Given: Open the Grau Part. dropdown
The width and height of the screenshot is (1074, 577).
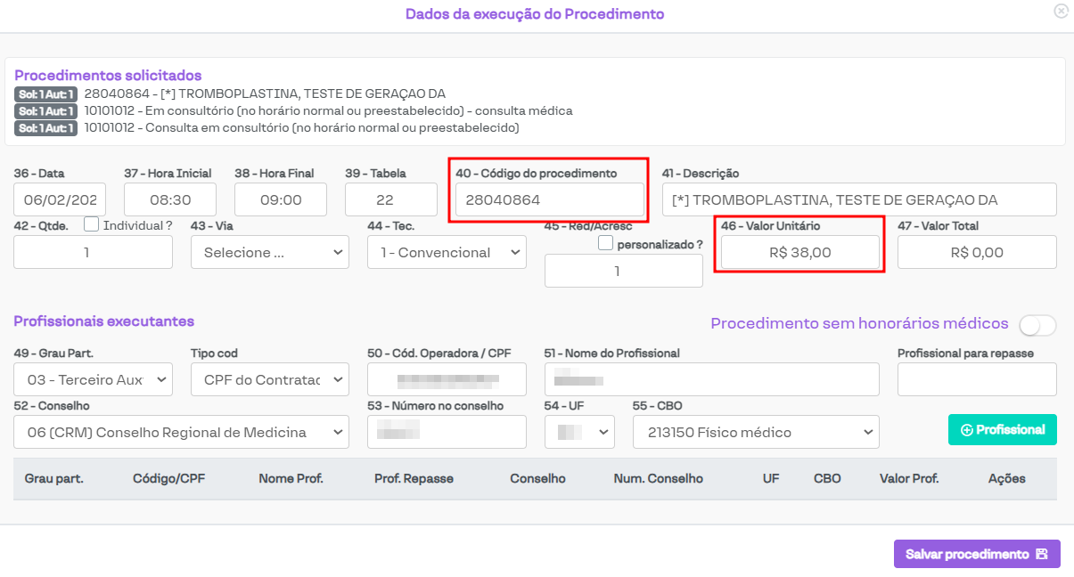Looking at the screenshot, I should pos(93,380).
